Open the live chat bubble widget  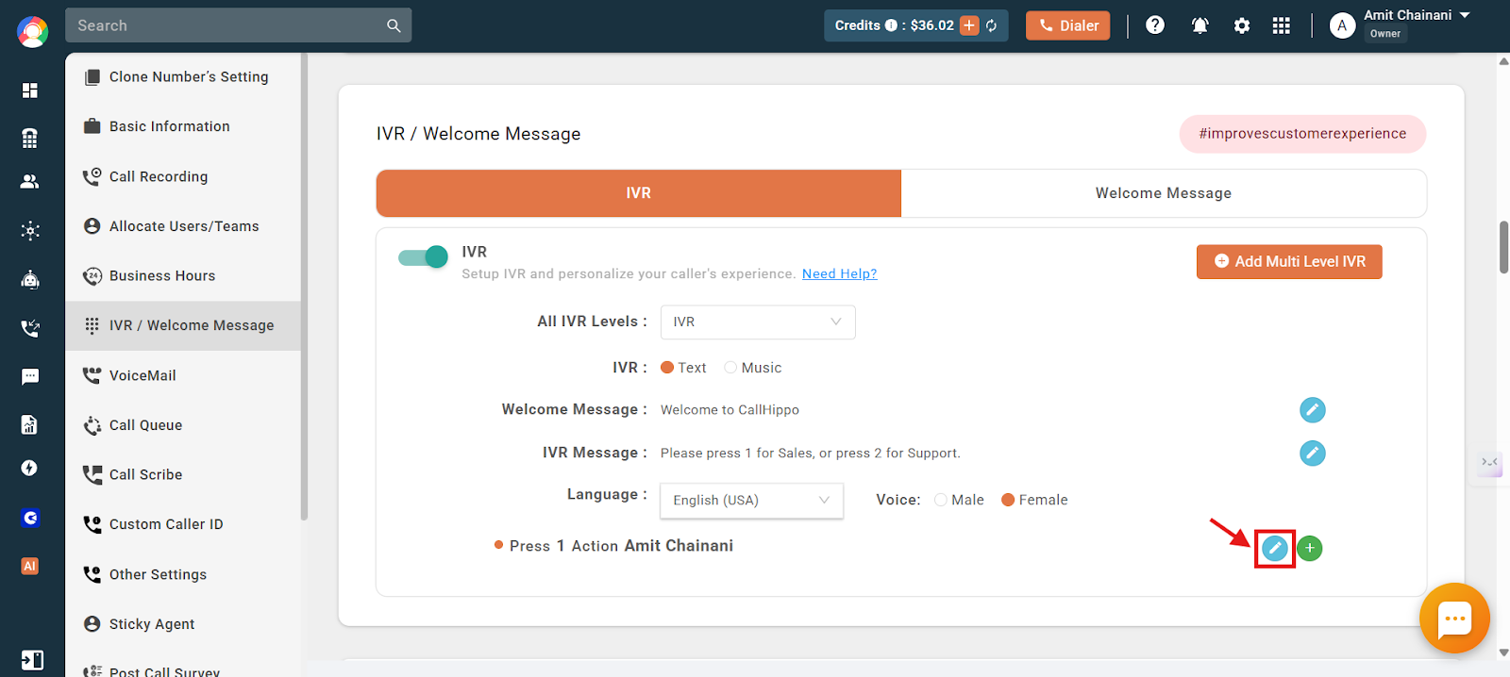point(1454,619)
